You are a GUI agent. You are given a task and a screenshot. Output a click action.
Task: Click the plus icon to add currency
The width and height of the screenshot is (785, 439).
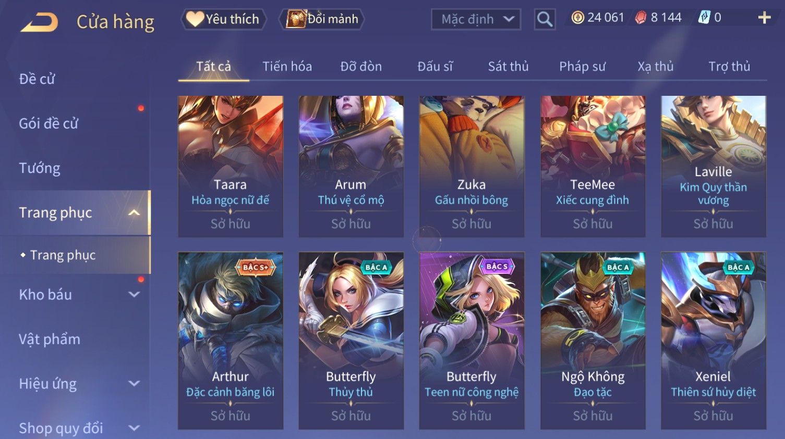764,18
